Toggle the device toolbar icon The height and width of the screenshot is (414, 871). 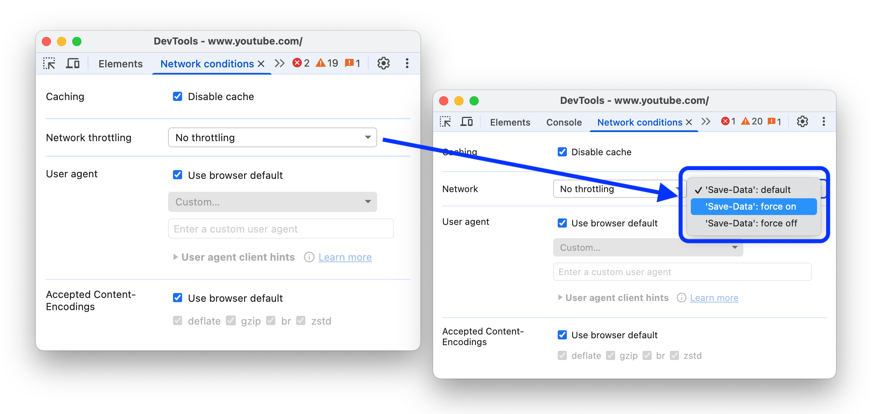[x=72, y=63]
